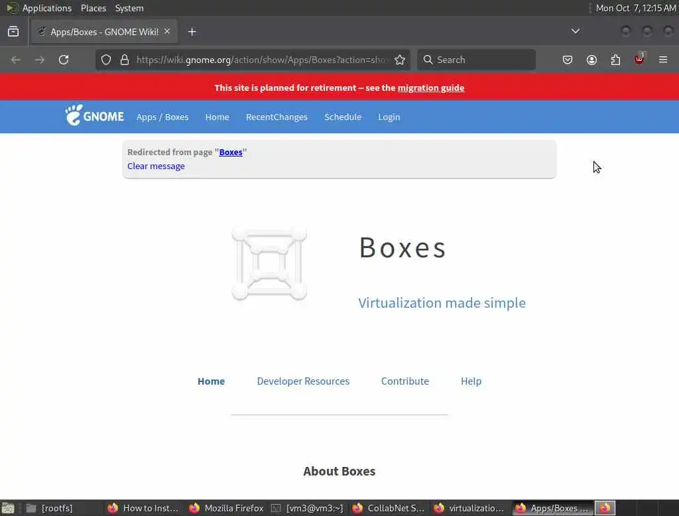This screenshot has height=516, width=679.
Task: View site security padlock info
Action: [125, 60]
